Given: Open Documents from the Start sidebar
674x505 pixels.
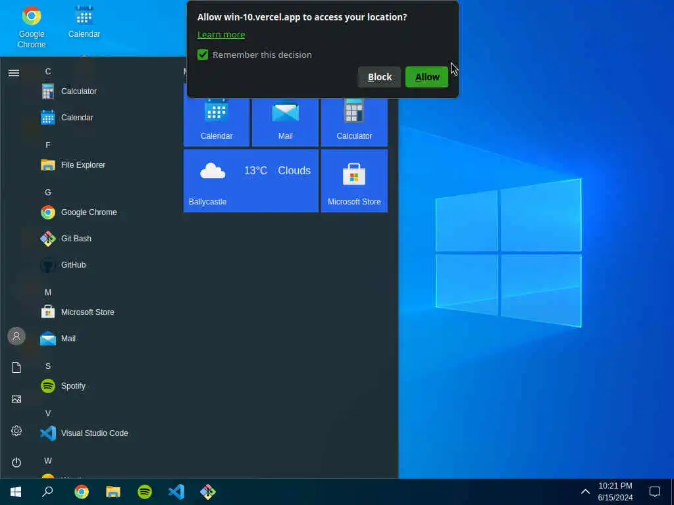Looking at the screenshot, I should 16,368.
